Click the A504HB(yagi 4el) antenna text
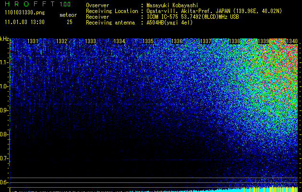This screenshot has width=302, height=192. (x=169, y=23)
